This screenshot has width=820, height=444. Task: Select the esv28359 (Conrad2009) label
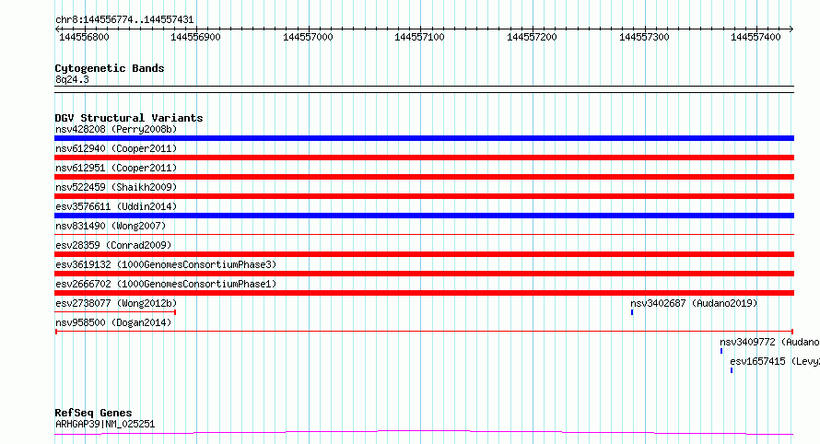113,245
